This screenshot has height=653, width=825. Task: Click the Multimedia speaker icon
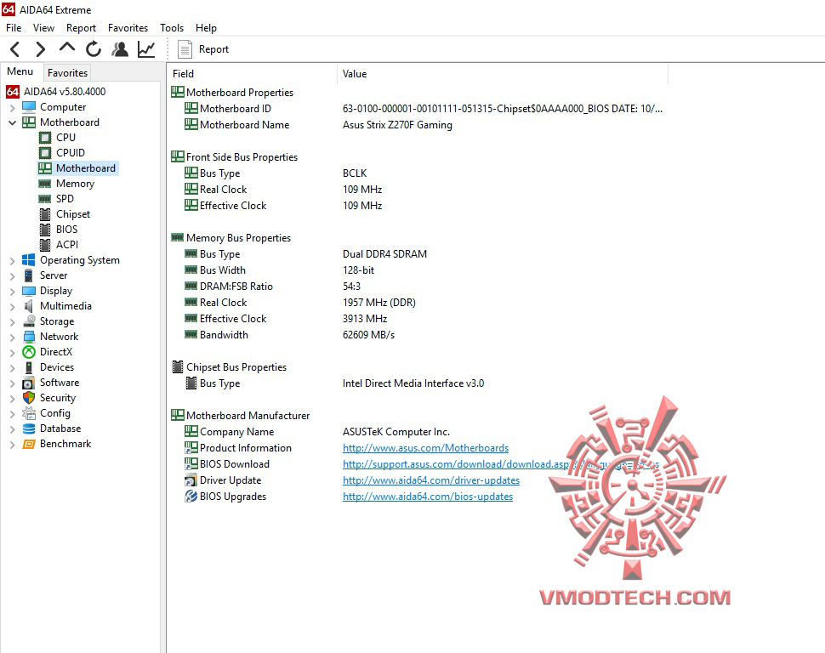coord(28,306)
